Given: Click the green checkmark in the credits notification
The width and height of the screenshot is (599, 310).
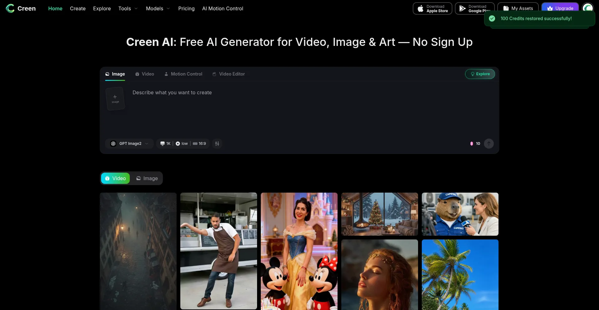Looking at the screenshot, I should coord(492,18).
